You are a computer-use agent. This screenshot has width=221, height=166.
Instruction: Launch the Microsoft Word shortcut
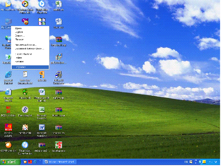(42, 127)
